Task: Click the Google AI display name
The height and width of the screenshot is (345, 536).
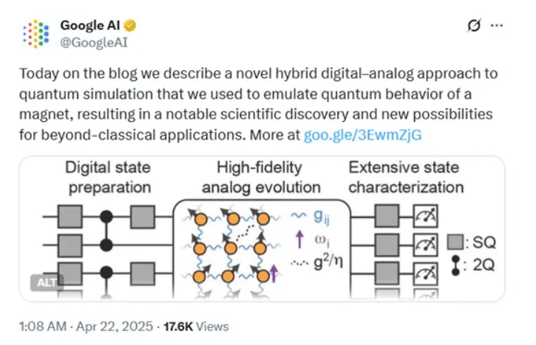Action: point(90,25)
